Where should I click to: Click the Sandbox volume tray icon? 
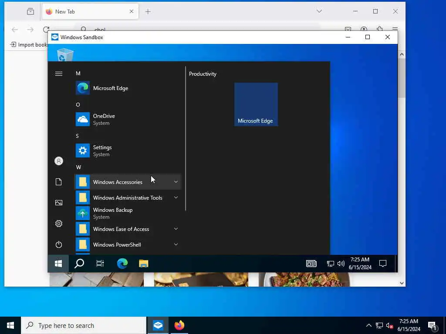pos(341,264)
